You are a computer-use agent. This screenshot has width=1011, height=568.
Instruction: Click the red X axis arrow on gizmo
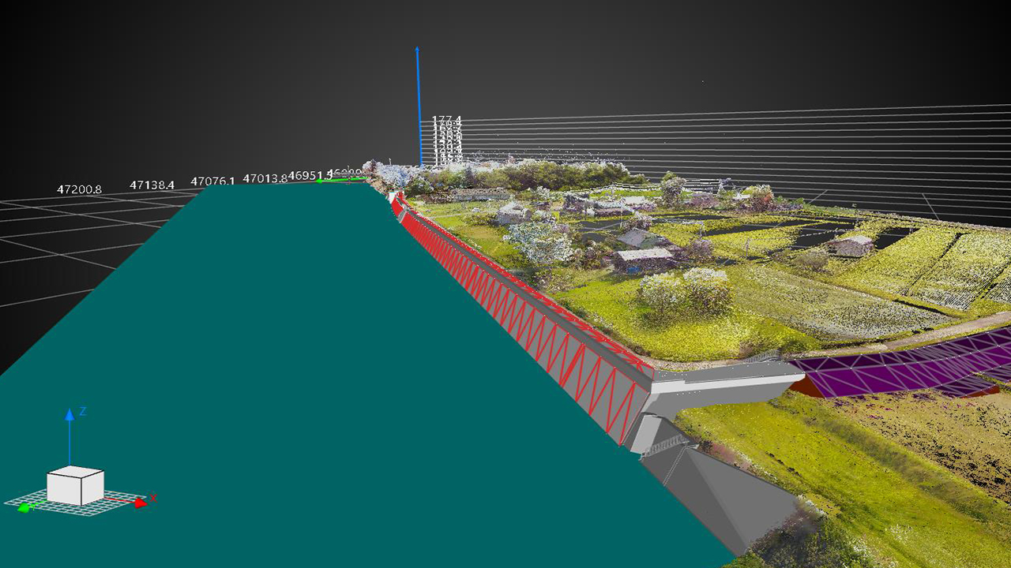click(x=140, y=501)
